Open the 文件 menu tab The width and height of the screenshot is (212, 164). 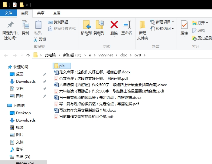(8, 13)
